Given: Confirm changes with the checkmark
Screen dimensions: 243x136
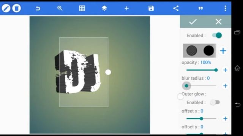Looking at the screenshot, I should (193, 22).
